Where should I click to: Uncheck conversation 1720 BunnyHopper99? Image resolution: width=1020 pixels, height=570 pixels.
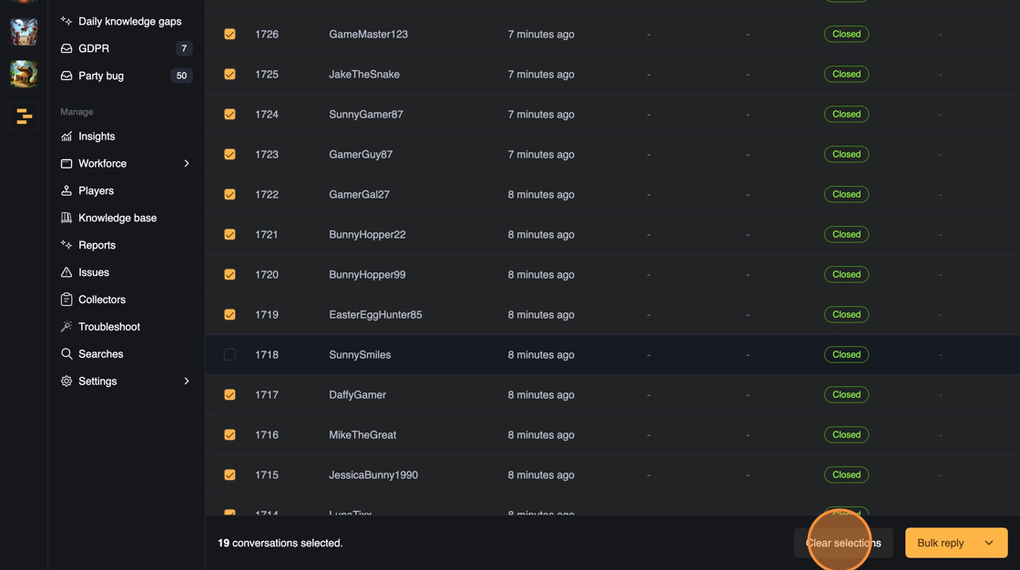point(229,275)
